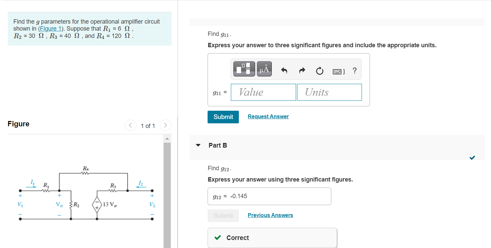Screen dimensions: 491x248
Task: Open the Figure 1 hyperlink
Action: pyautogui.click(x=50, y=28)
